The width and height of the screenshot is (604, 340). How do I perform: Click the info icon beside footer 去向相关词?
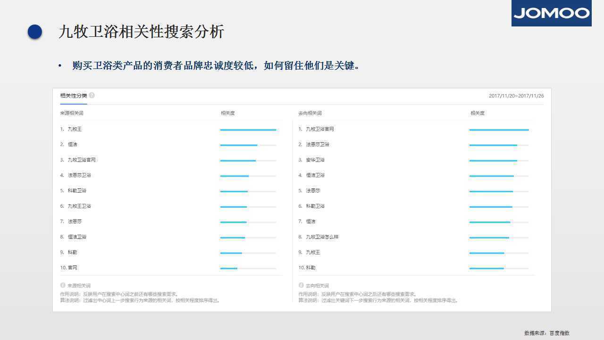[301, 285]
